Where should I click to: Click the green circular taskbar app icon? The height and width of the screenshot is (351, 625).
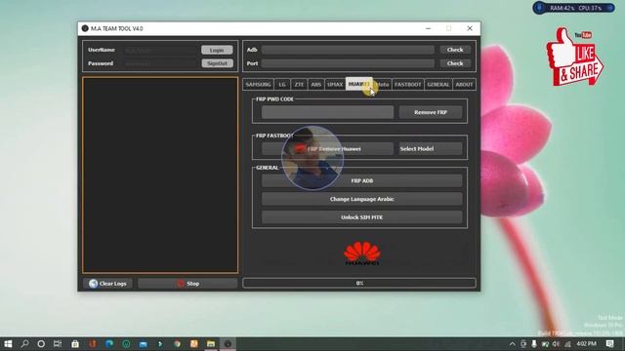click(126, 344)
